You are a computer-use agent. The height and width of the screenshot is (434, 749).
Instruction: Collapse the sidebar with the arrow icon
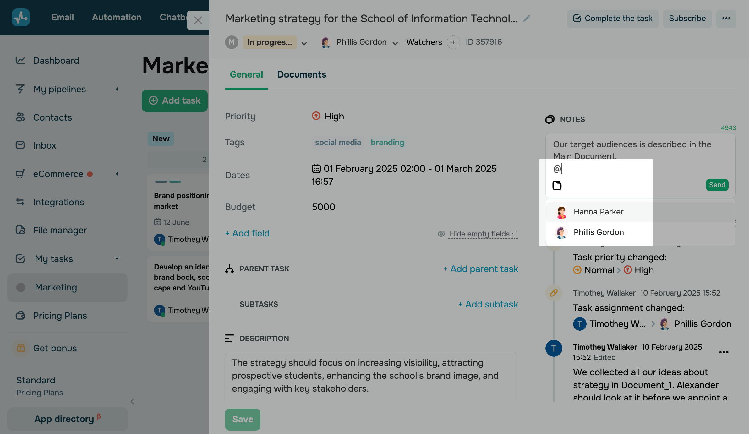pyautogui.click(x=133, y=401)
